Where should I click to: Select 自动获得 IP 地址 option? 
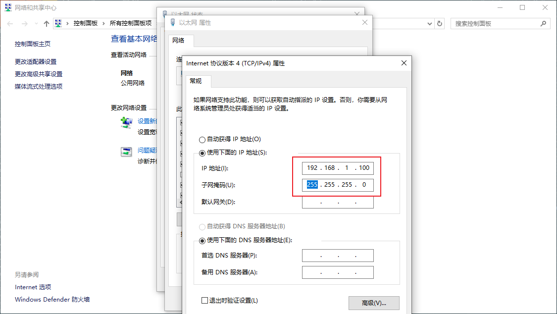point(203,139)
